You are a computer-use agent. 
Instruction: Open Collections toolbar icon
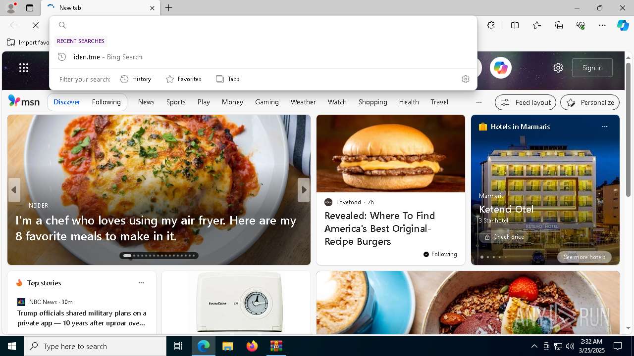point(559,25)
